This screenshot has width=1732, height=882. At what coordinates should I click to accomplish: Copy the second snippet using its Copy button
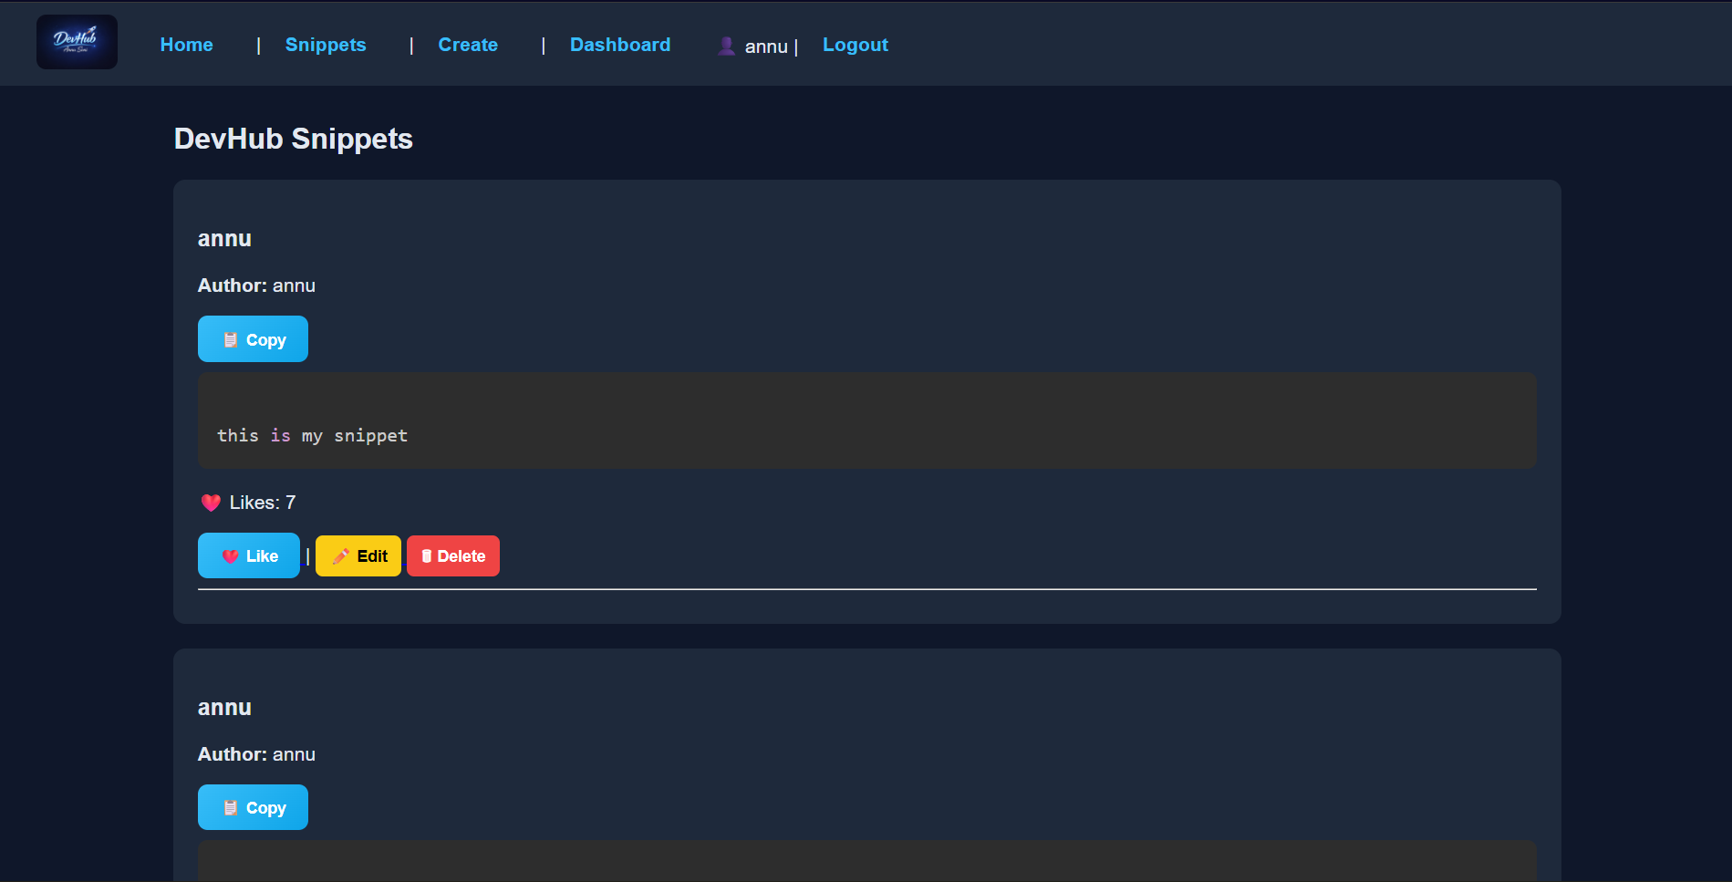pos(253,807)
